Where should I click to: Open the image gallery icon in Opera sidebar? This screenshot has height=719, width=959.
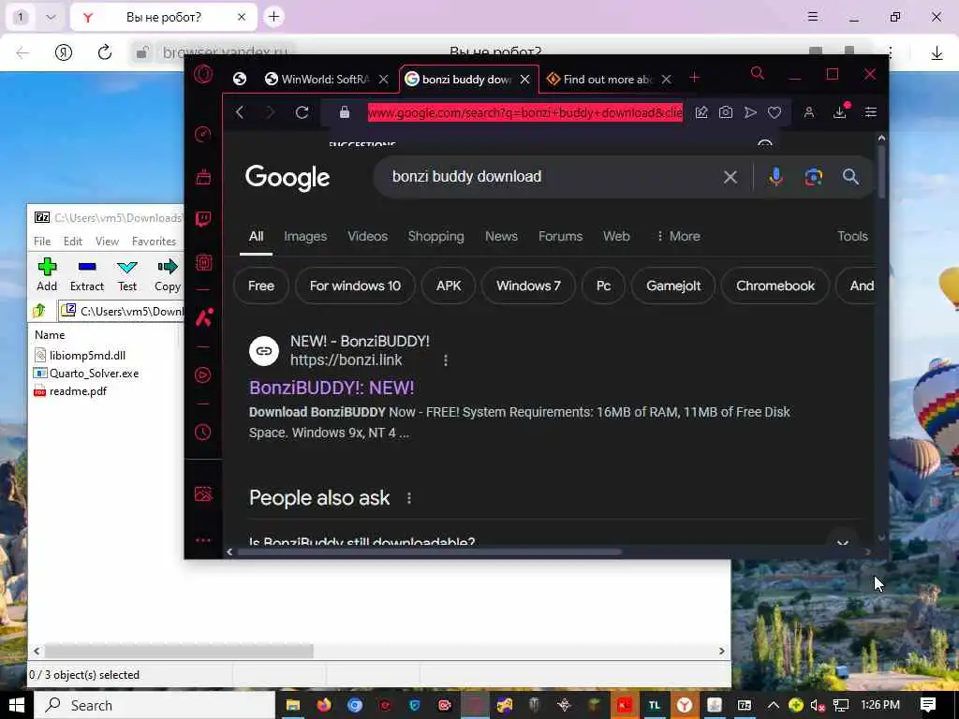click(203, 493)
